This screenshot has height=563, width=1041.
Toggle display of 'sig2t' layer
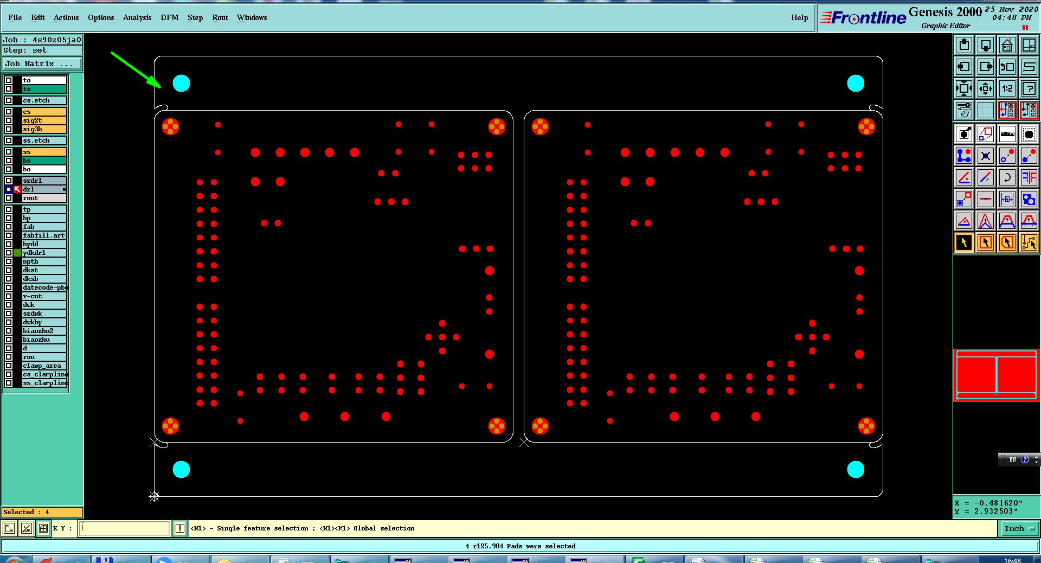9,120
